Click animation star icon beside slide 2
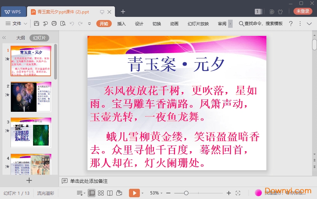317x199 pixels. tap(7, 95)
